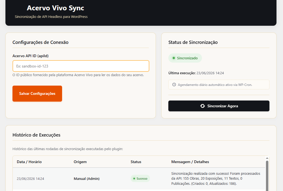
Task: Click the history table scrollbar up arrow
Action: tap(267, 158)
